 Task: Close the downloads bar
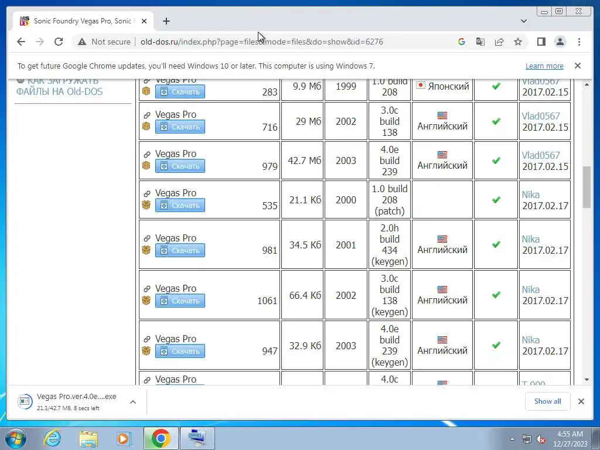[581, 401]
